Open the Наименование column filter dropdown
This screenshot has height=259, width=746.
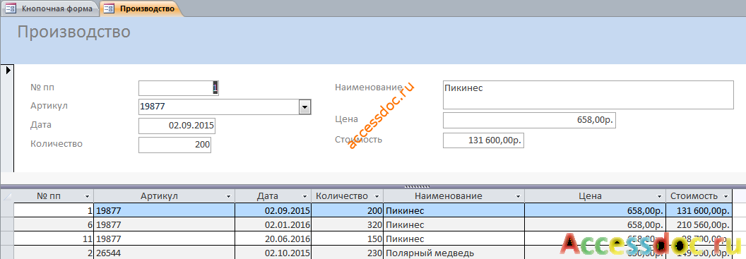coord(518,196)
